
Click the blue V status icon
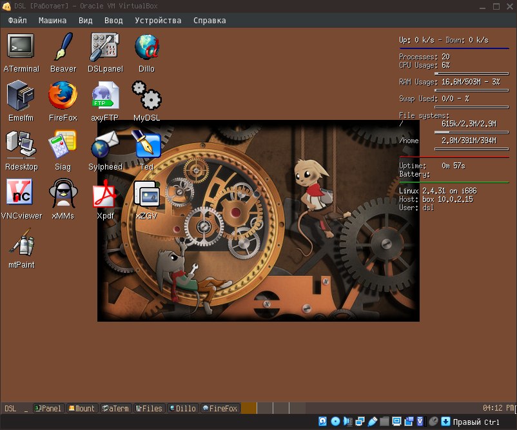(x=420, y=421)
